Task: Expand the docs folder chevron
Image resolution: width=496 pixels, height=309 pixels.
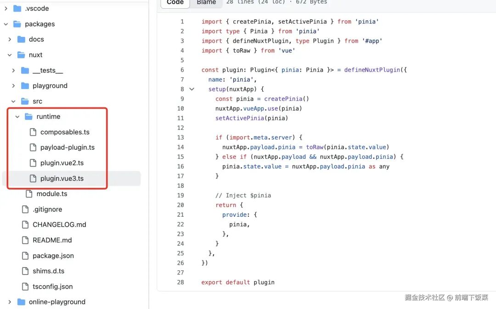Action: click(10, 39)
